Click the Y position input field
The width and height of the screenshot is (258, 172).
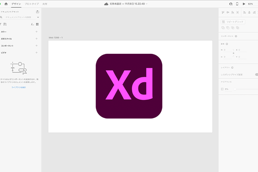point(243,57)
